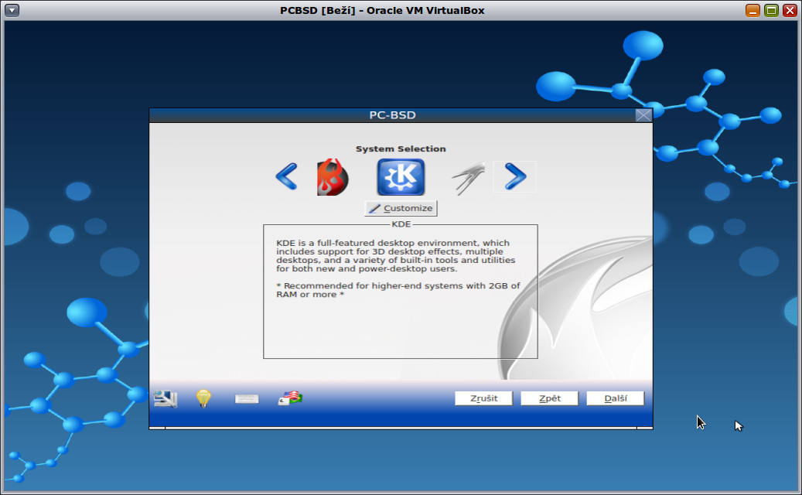Open the Customize options for KDE

coord(400,207)
